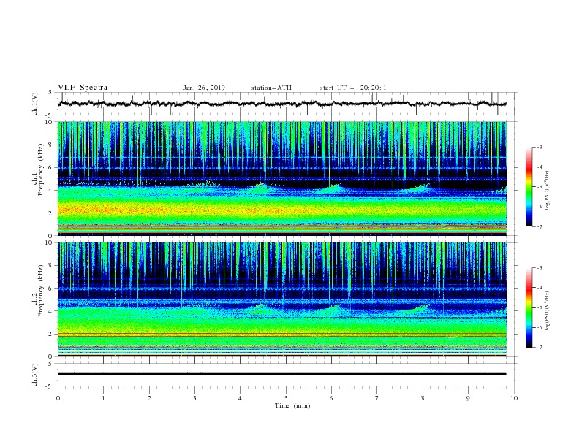This screenshot has width=579, height=447.
Task: Click time axis tick label "8"
Action: coord(423,398)
